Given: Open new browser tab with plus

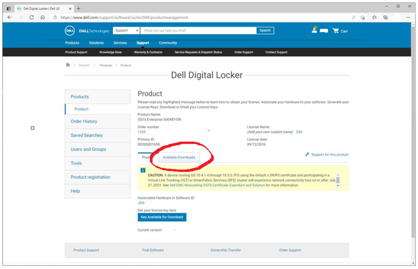Looking at the screenshot, I should [78, 8].
